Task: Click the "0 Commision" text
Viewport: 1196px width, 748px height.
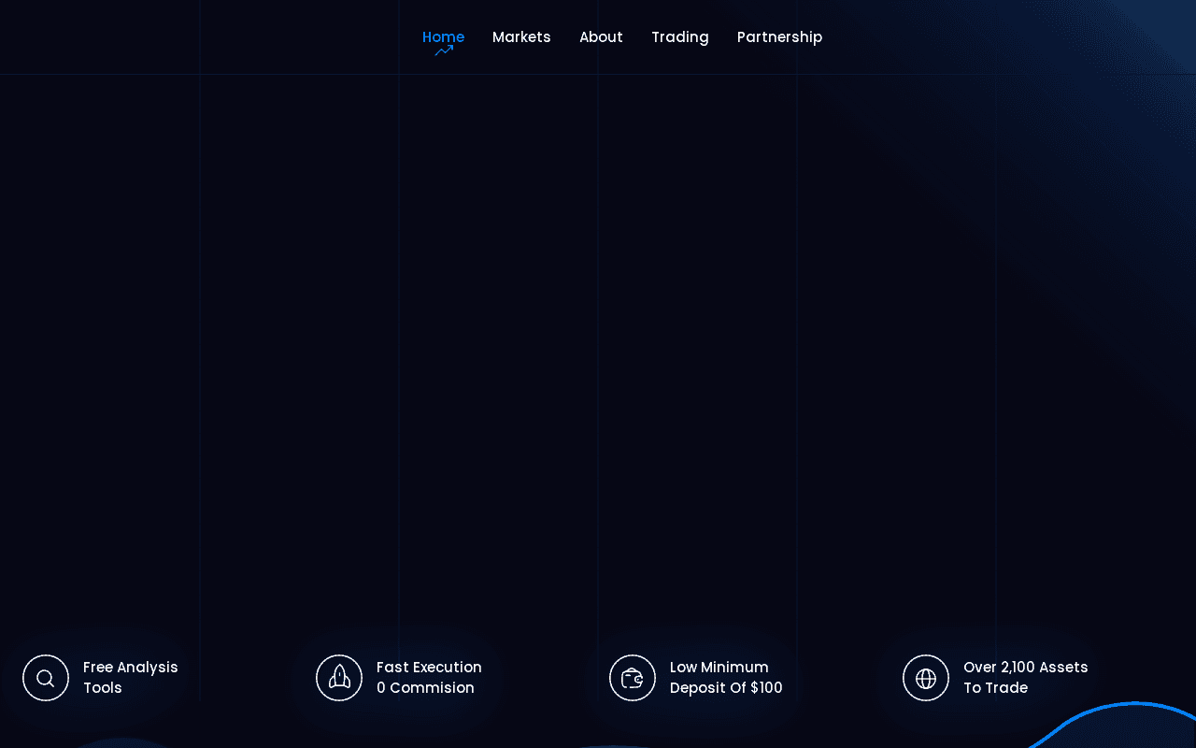Action: pos(425,688)
